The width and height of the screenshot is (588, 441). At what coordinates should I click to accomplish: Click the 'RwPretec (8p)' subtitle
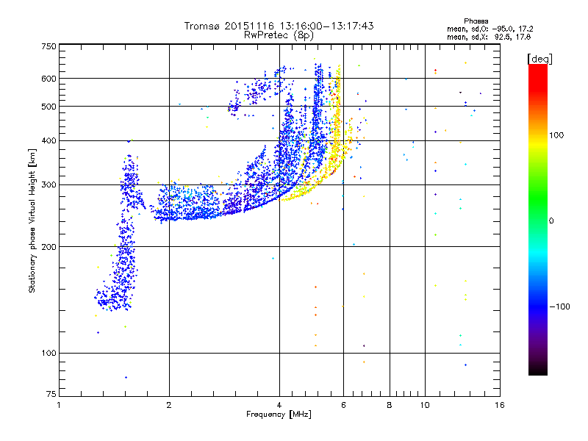(x=279, y=35)
